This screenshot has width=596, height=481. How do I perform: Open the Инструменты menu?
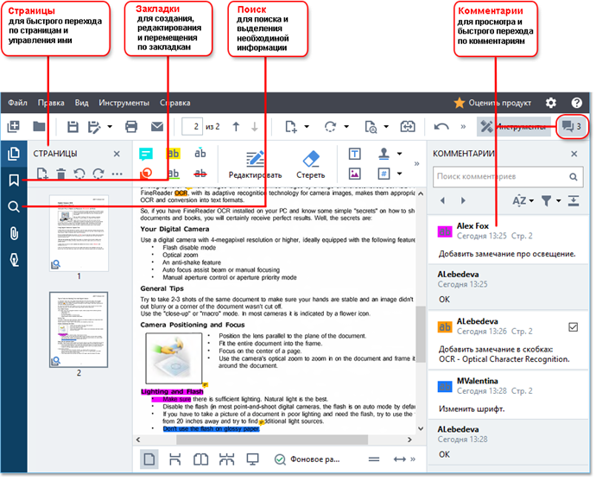[x=124, y=103]
